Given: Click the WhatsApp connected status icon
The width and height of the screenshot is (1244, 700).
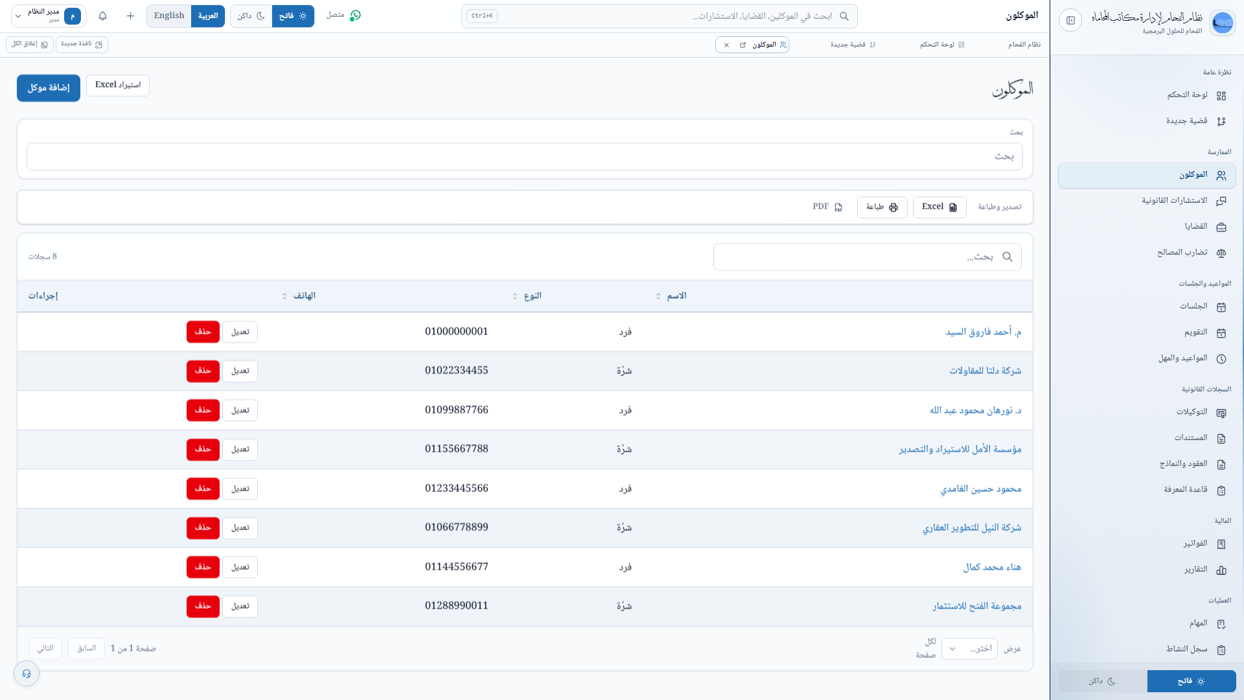Looking at the screenshot, I should pyautogui.click(x=355, y=16).
